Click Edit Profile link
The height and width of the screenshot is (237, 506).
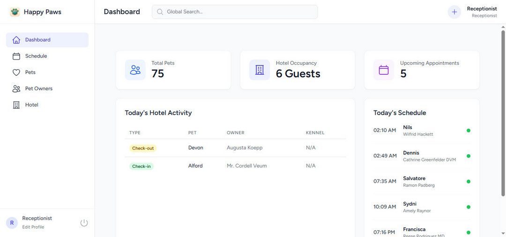point(33,227)
